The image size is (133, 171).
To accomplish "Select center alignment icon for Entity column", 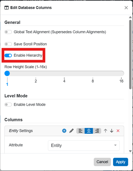I will 89,131.
